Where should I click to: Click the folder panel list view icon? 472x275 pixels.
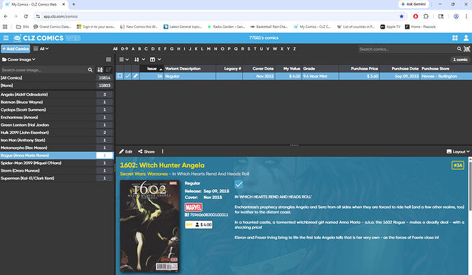pyautogui.click(x=109, y=60)
